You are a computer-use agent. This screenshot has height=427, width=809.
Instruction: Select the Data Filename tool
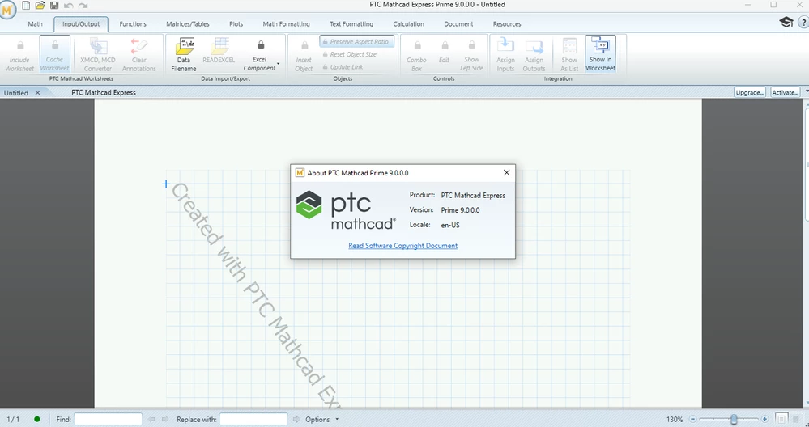pyautogui.click(x=184, y=55)
